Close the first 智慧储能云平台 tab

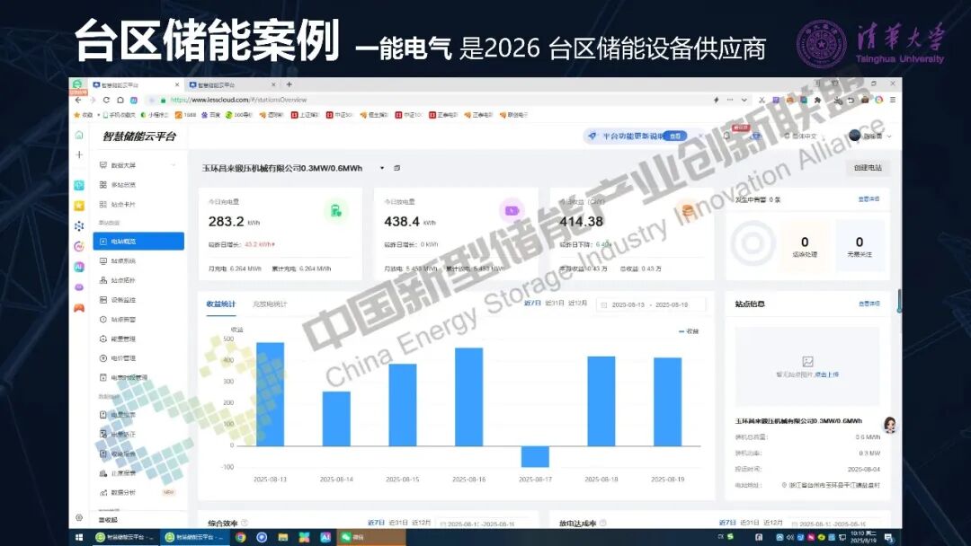click(177, 84)
